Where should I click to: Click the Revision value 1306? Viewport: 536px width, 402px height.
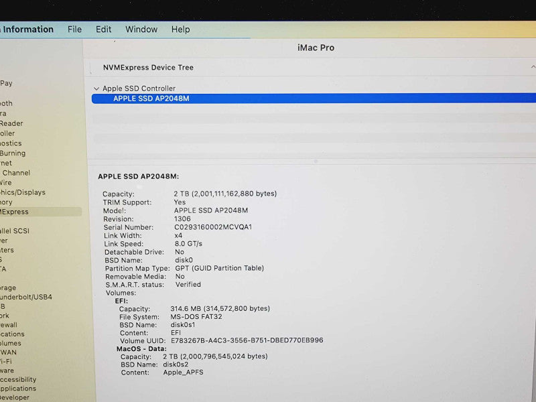(182, 219)
